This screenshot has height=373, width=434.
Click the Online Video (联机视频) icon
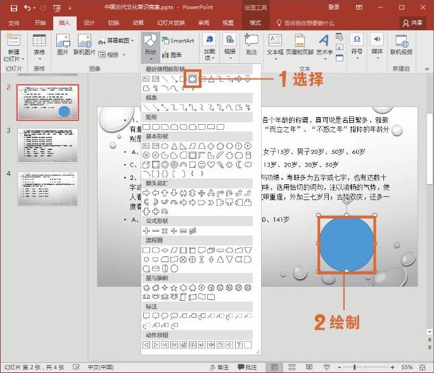(401, 44)
